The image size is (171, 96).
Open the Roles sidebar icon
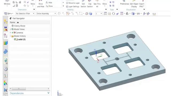coord(6,83)
